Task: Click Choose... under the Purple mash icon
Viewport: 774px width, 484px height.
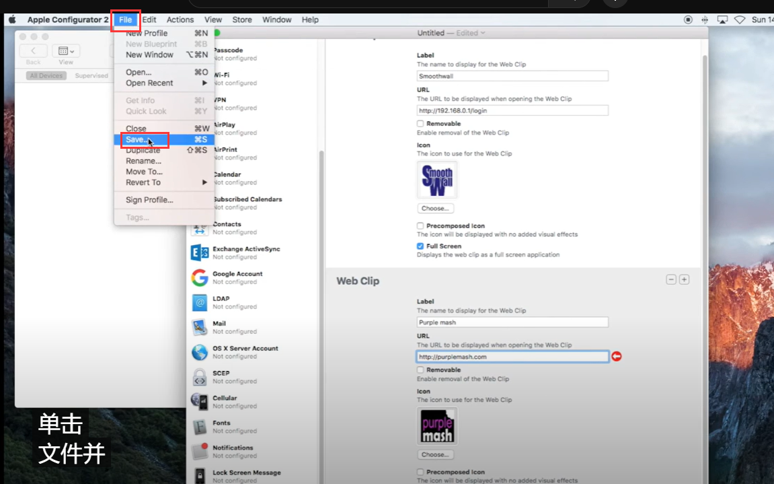Action: coord(435,455)
